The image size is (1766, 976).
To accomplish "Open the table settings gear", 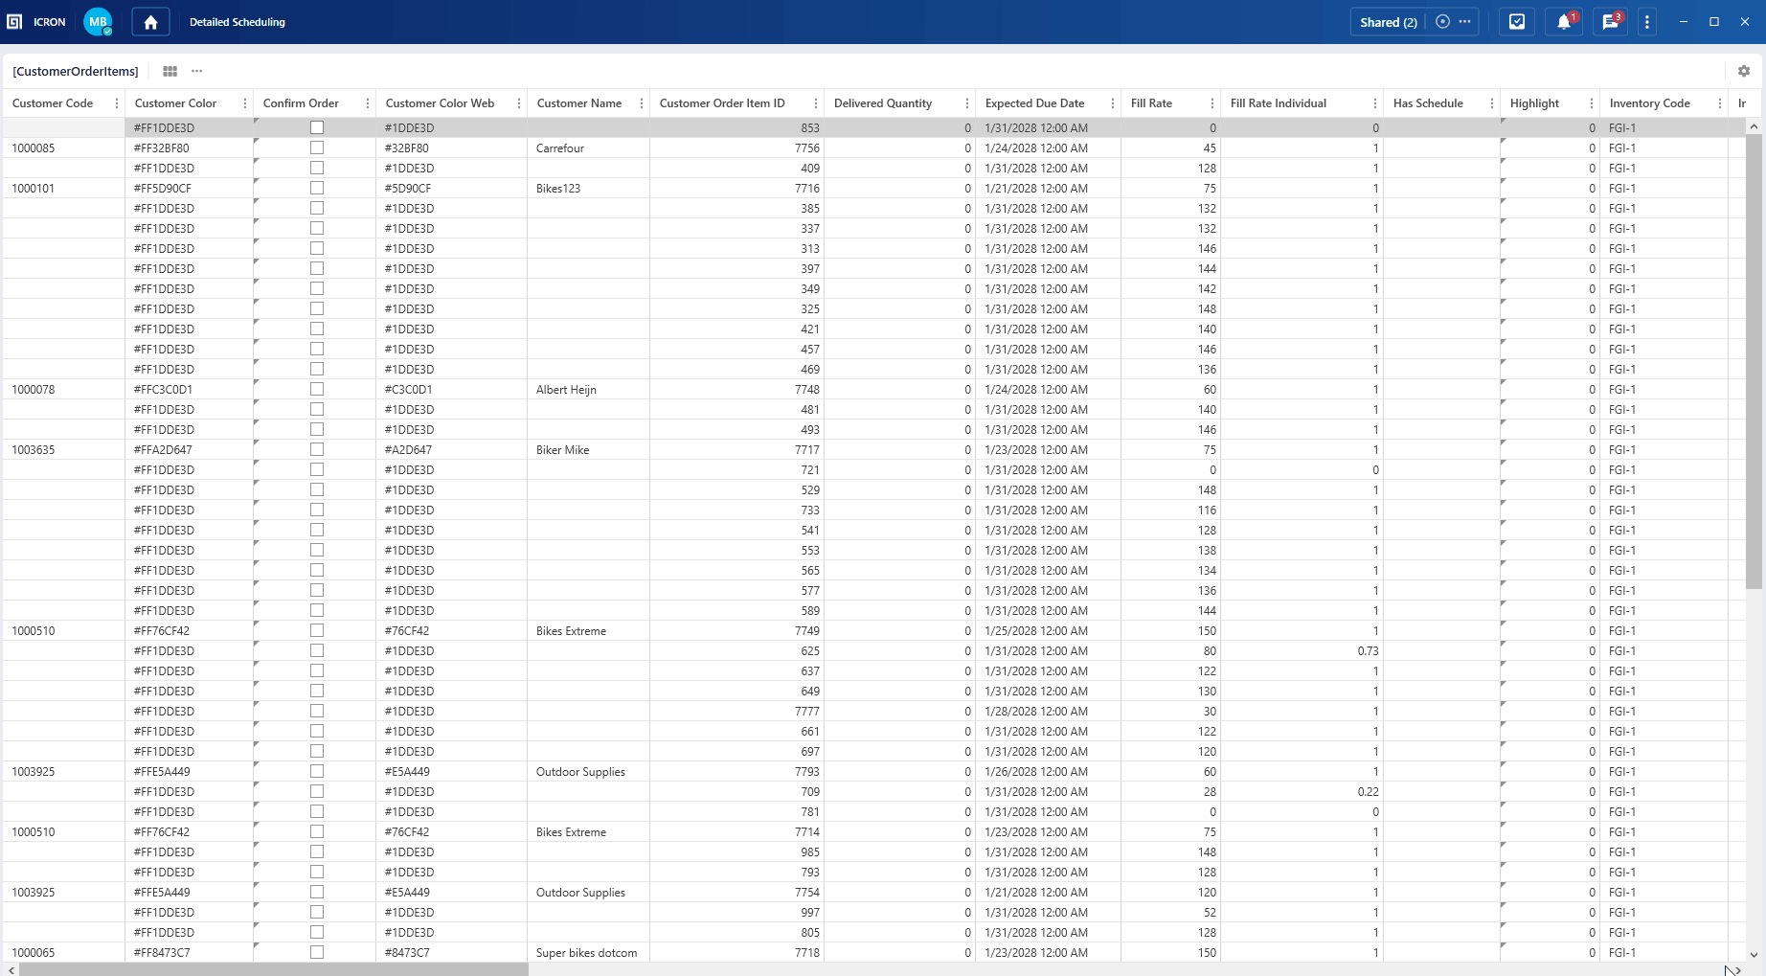I will tap(1744, 71).
